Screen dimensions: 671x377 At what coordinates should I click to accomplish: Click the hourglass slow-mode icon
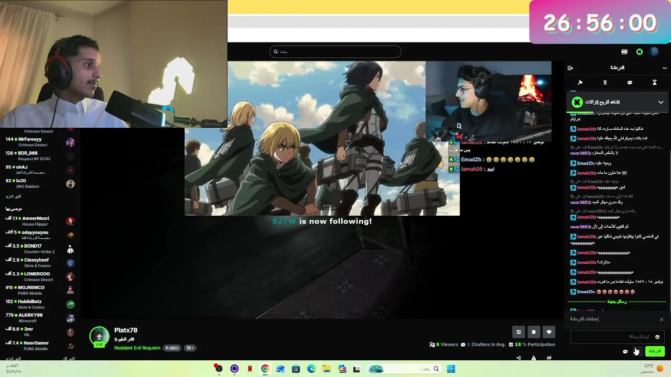coord(654,83)
